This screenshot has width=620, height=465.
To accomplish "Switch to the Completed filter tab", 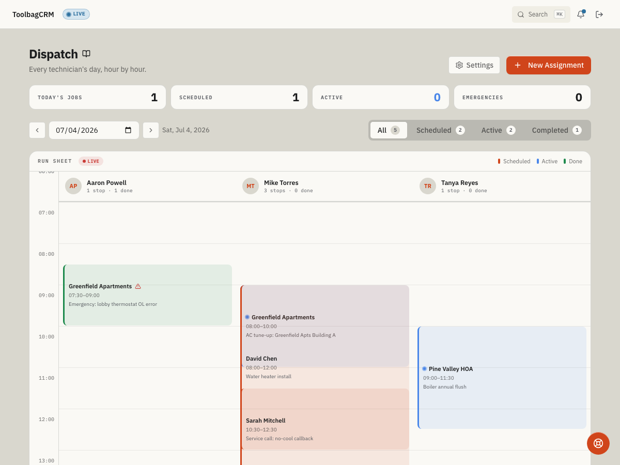I will coord(557,130).
